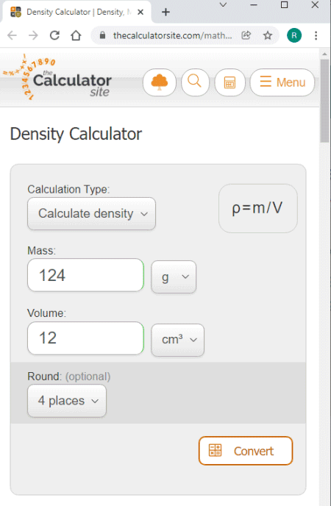Click the Volume input field
Viewport: 331px width, 506px height.
pyautogui.click(x=85, y=338)
